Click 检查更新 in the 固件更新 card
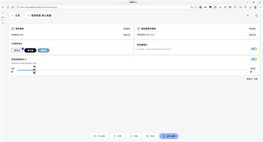Screen dimensions: 263x142 (x=127, y=29)
